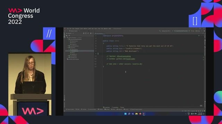Click the locate-file target icon in Explorer toolbar
Screen dimensions: 222x124
(84, 33)
